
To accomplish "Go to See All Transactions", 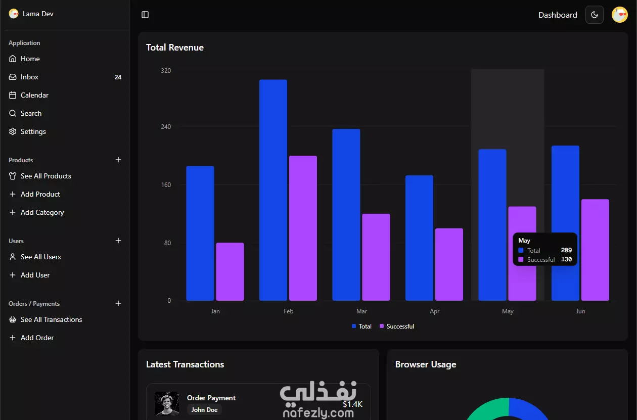I will tap(65, 319).
